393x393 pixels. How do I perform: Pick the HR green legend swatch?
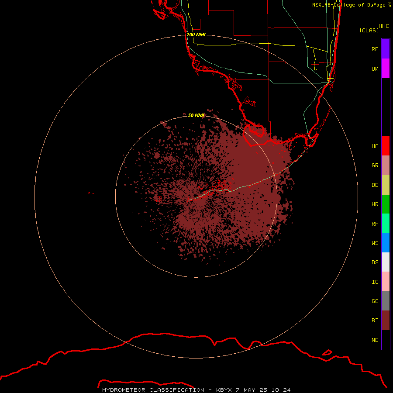click(x=386, y=204)
